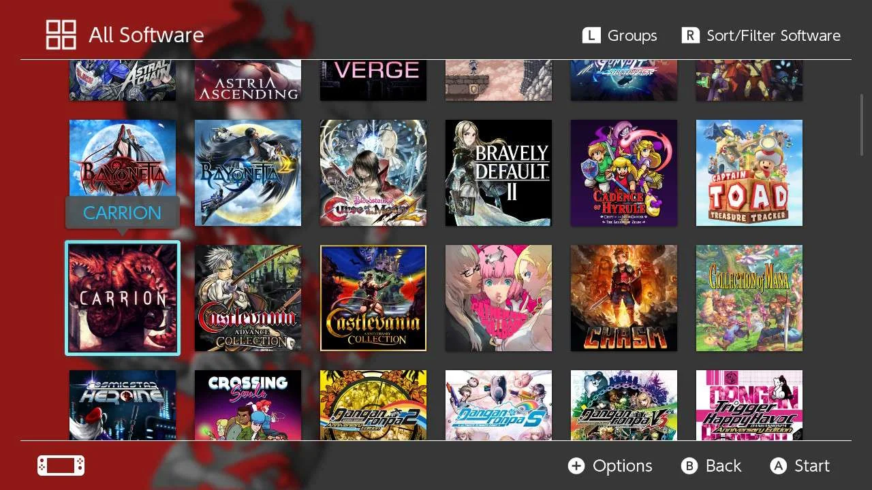Select the highlighted Carrion game tile

pos(123,298)
